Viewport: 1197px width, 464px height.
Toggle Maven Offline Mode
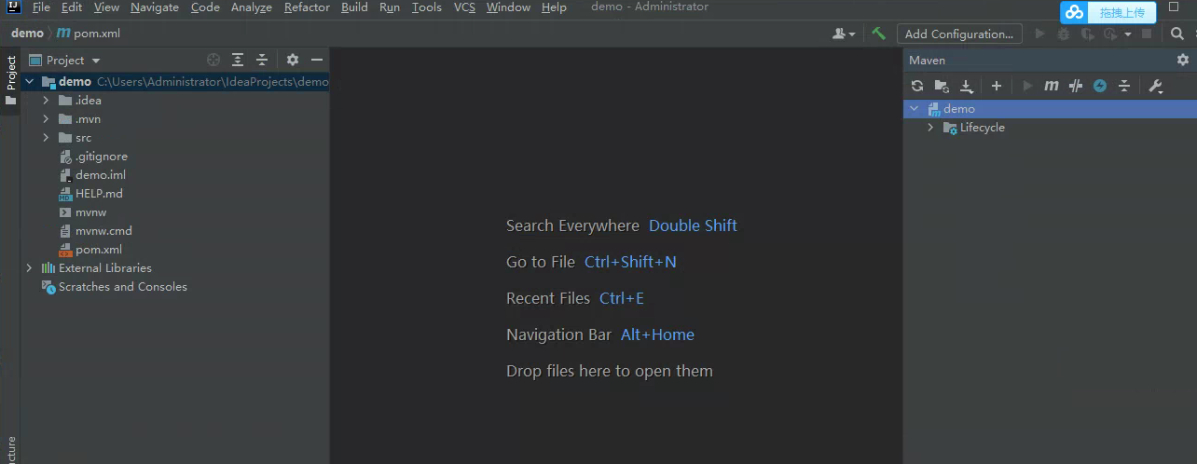click(x=1076, y=86)
